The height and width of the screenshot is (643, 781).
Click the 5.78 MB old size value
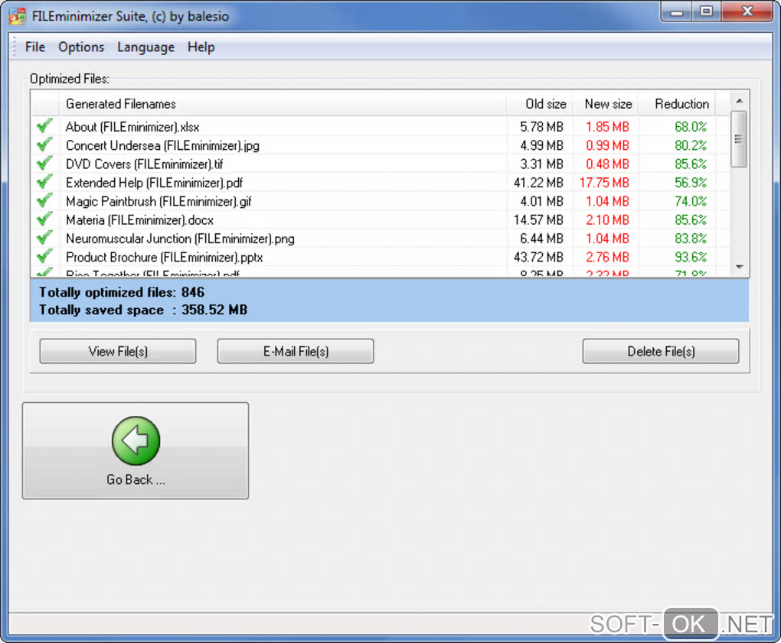click(541, 127)
